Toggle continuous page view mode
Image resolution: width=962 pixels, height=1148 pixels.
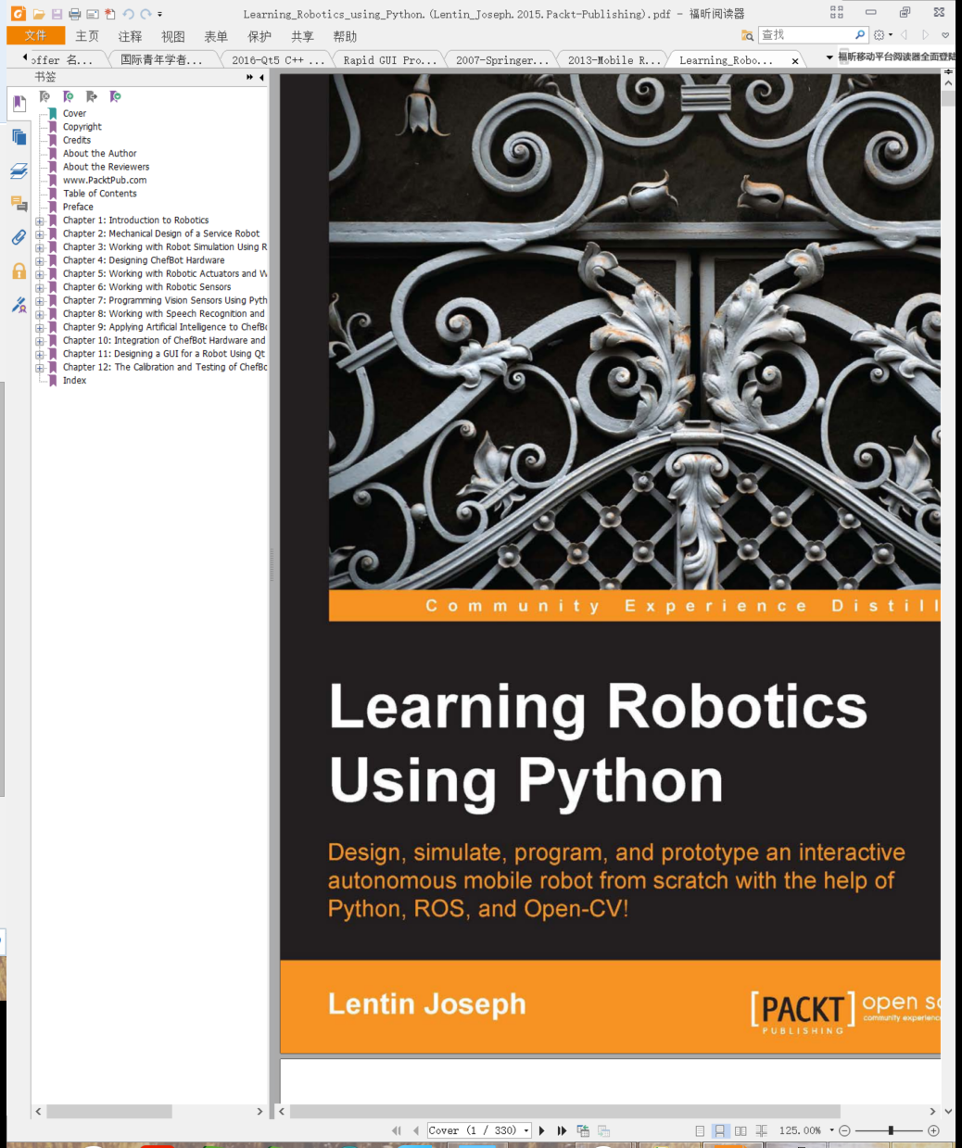click(720, 1130)
